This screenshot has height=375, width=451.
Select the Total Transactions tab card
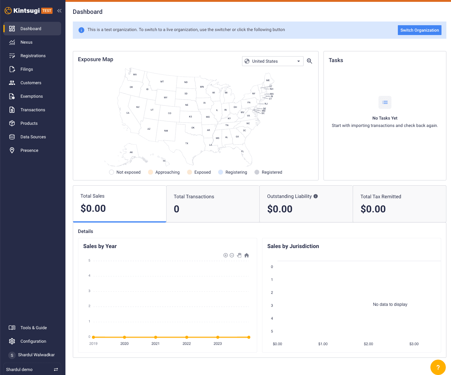(213, 204)
